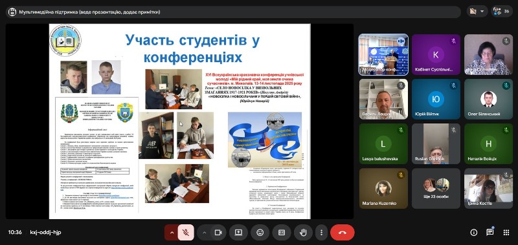Click the crossed-out building icon at top
This screenshot has width=518, height=245.
click(473, 12)
